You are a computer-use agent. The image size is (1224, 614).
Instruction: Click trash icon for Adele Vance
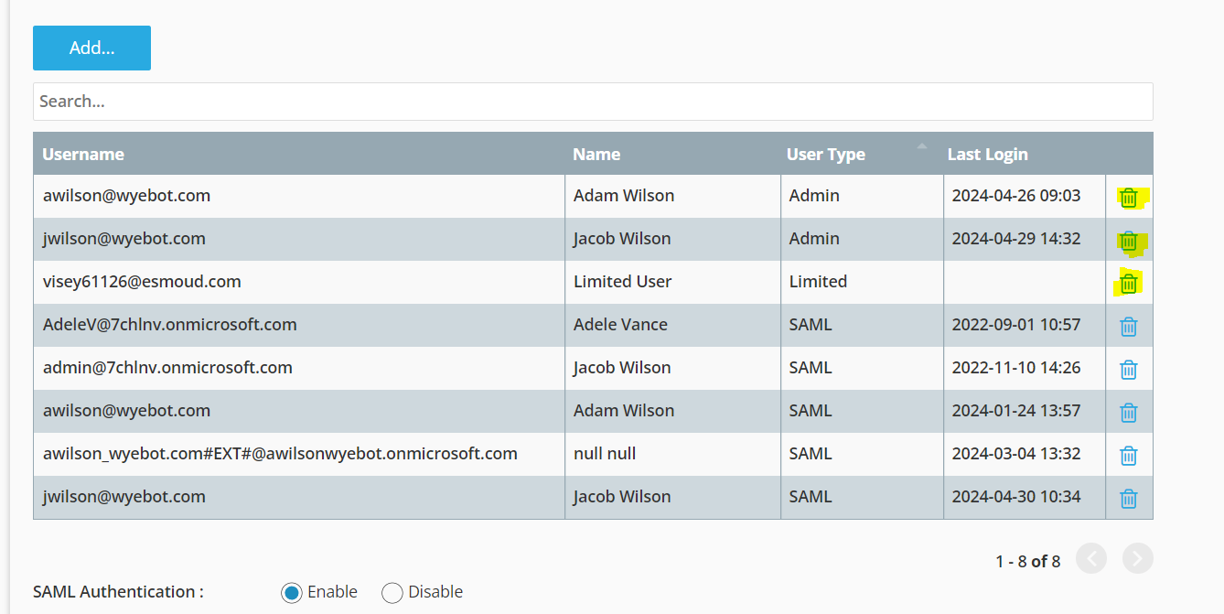(1129, 327)
